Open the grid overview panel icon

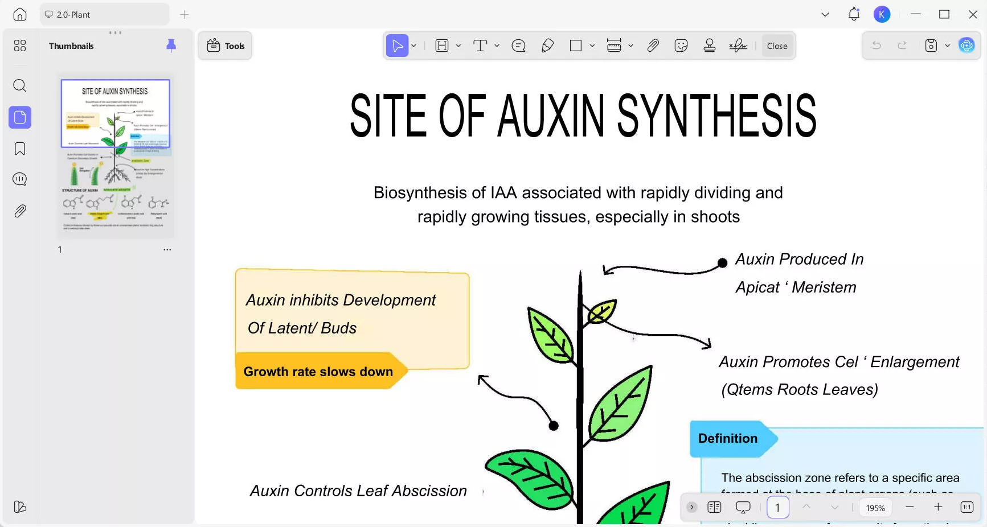20,46
